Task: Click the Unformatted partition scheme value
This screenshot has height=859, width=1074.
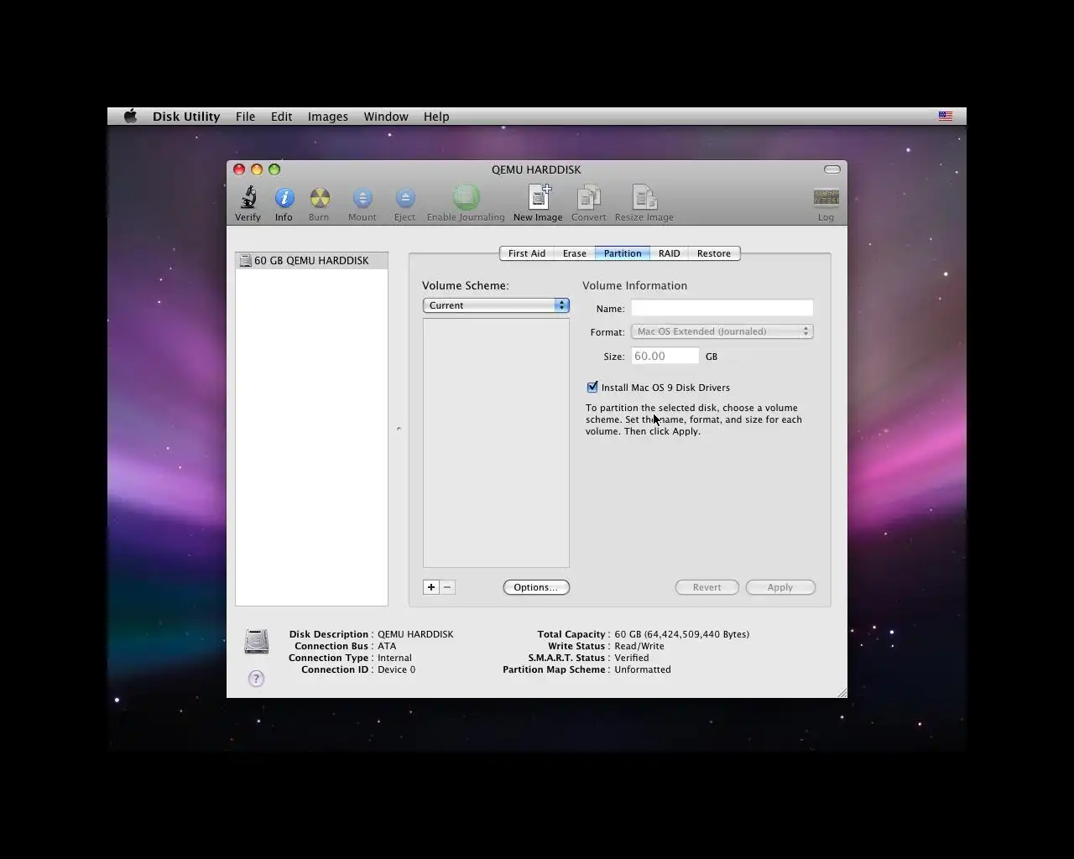Action: [x=643, y=669]
